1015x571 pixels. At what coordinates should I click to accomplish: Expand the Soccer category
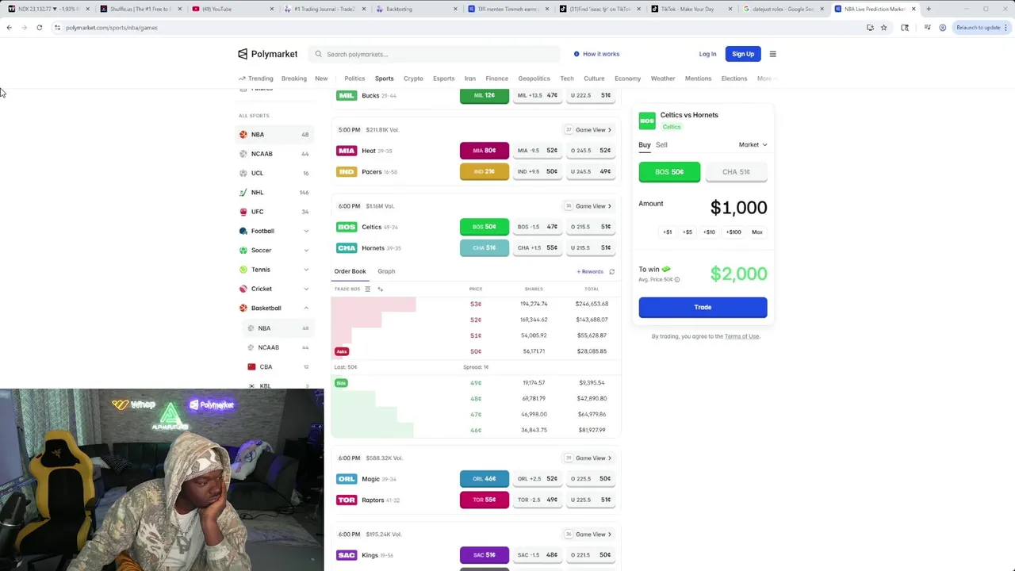point(306,250)
